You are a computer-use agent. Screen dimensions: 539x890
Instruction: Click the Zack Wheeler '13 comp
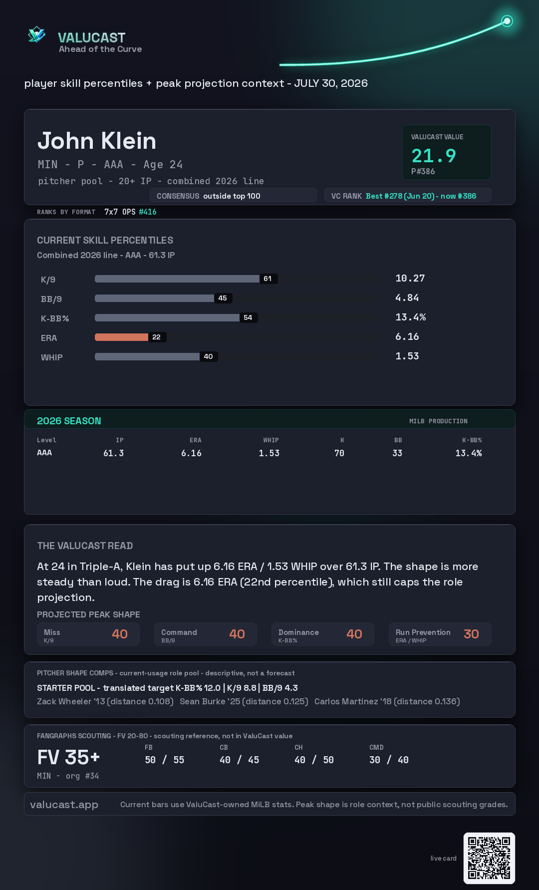(105, 701)
